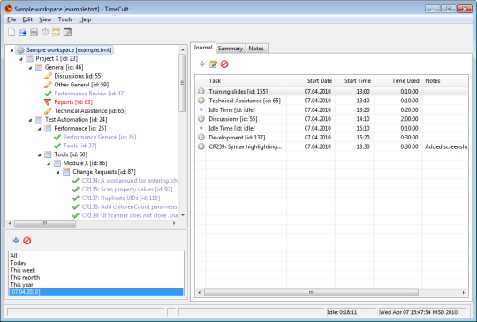Open the Tools menu
Viewport: 477px width, 322px height.
coord(65,19)
